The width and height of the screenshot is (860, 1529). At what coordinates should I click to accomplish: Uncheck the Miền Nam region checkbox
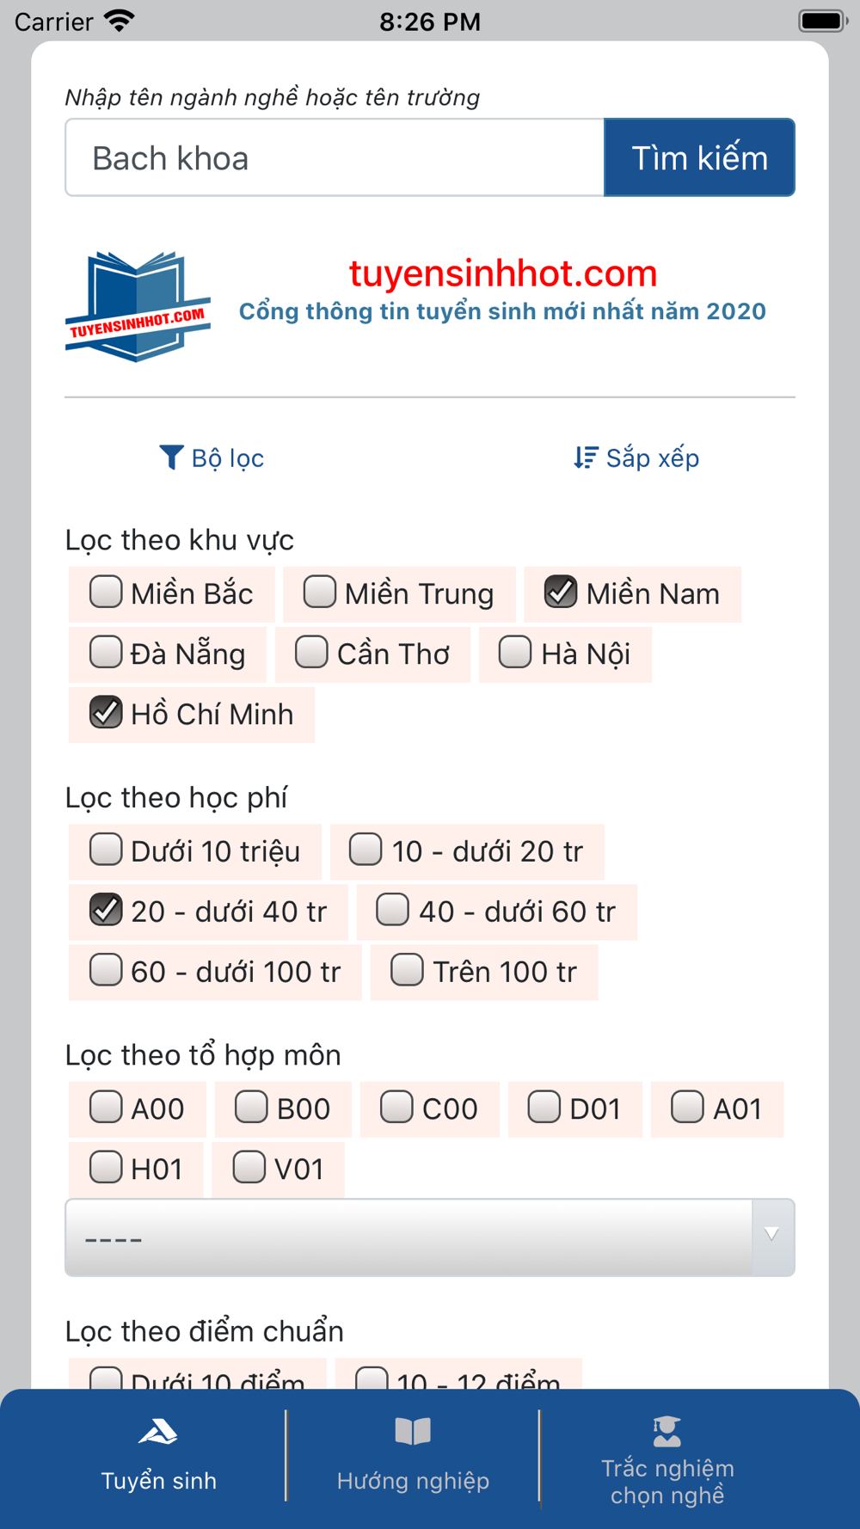[x=561, y=593]
